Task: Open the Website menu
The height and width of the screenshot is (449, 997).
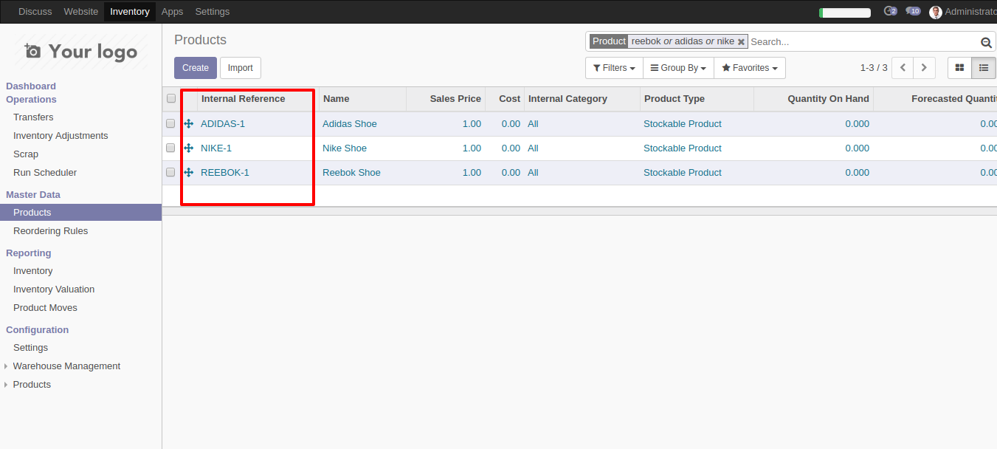Action: 81,12
